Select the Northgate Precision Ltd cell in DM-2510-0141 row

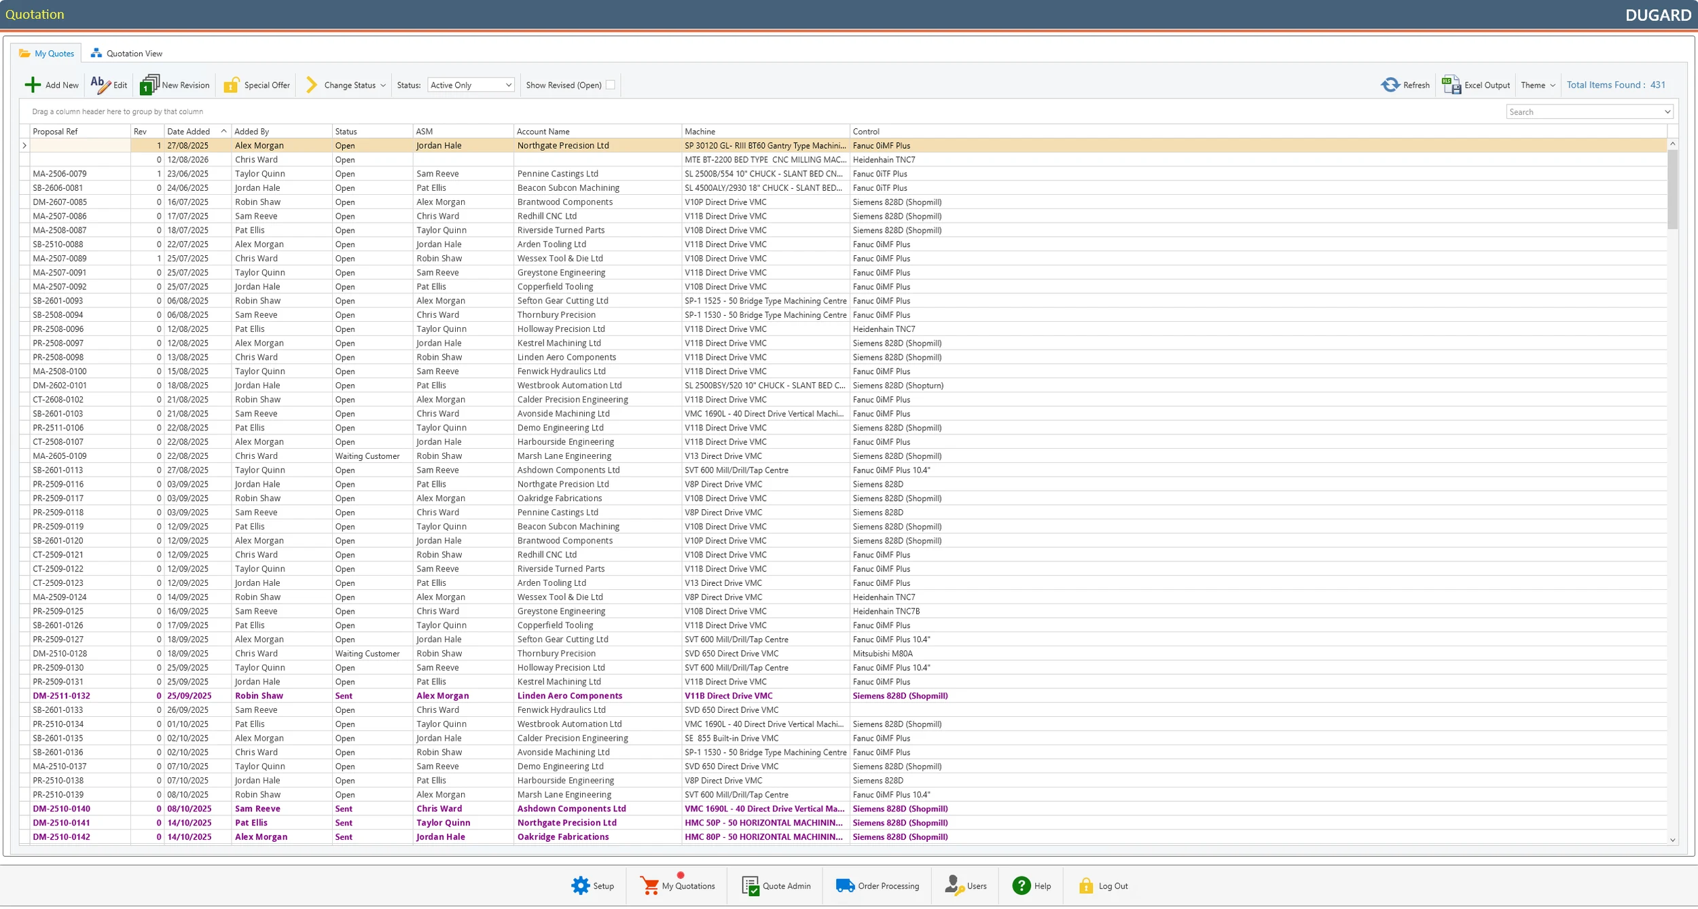598,823
